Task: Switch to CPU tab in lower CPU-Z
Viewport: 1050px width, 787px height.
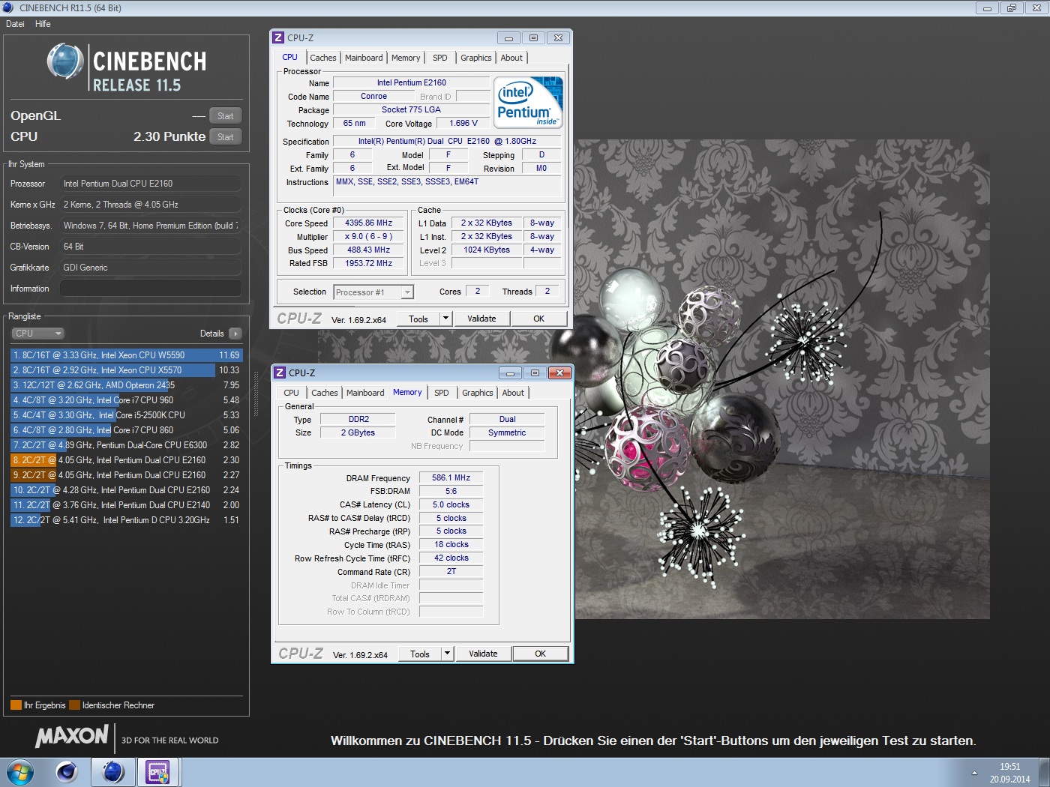Action: click(x=292, y=393)
